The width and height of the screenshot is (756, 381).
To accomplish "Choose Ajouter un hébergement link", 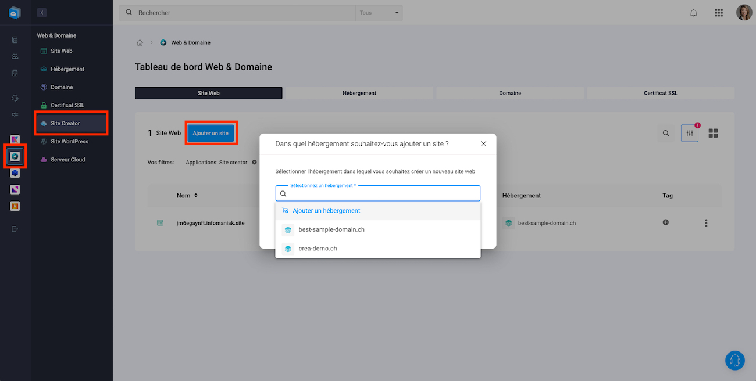I will (326, 211).
